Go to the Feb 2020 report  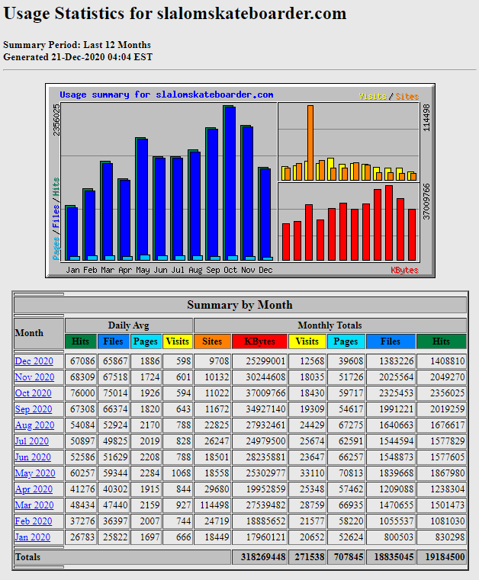(34, 521)
